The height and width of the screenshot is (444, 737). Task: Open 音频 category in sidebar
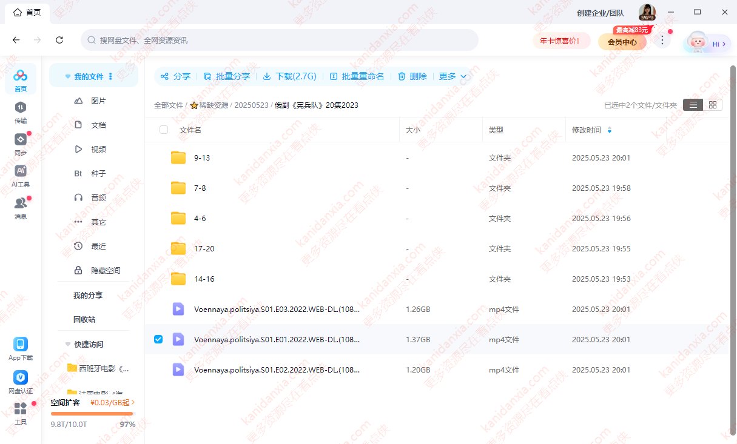click(98, 197)
